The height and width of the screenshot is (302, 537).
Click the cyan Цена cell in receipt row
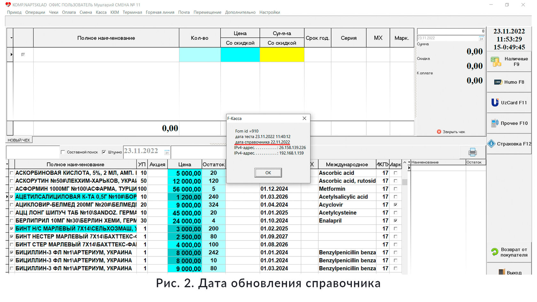240,55
